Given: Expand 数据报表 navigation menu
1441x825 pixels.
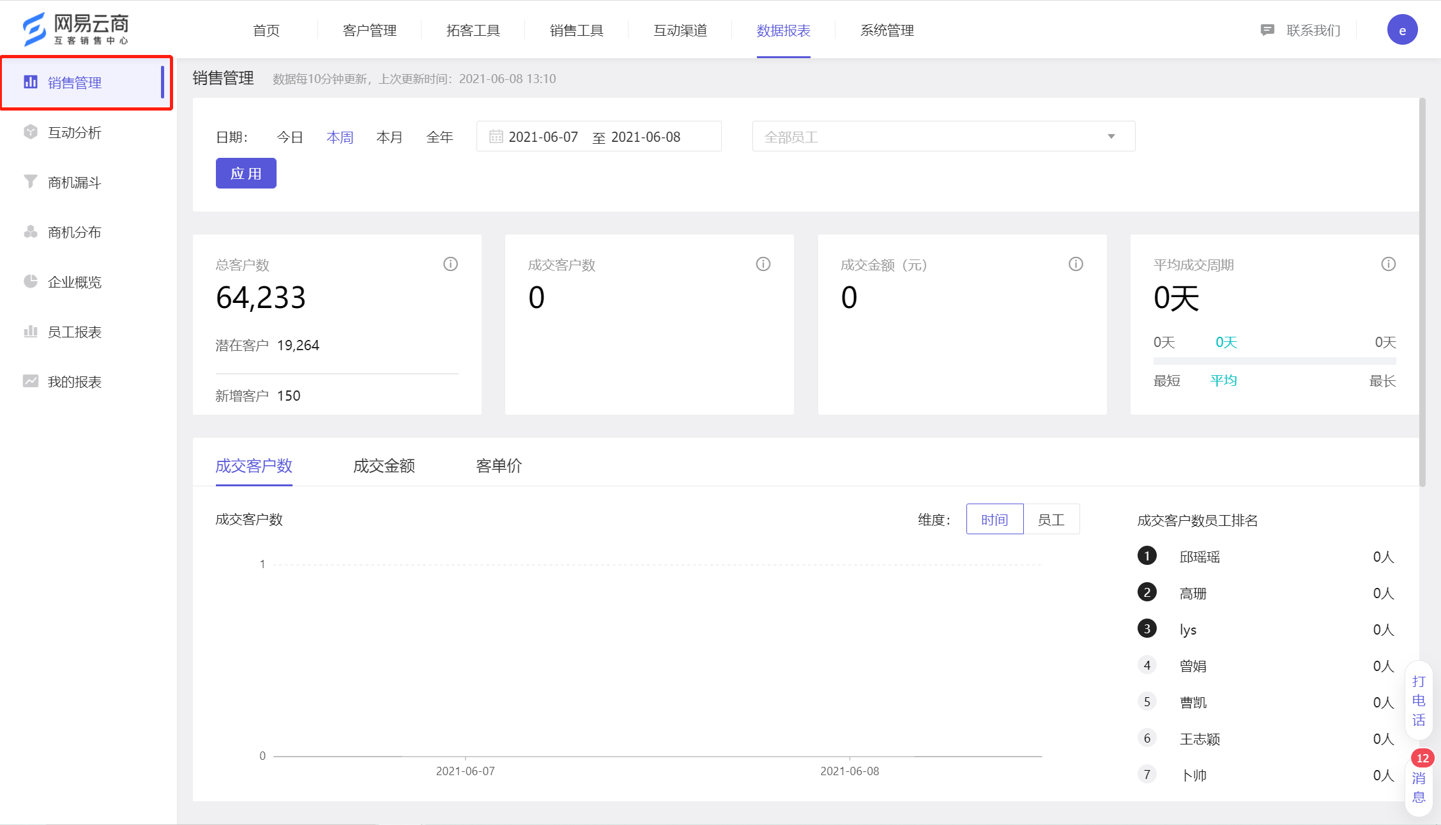Looking at the screenshot, I should [x=785, y=29].
